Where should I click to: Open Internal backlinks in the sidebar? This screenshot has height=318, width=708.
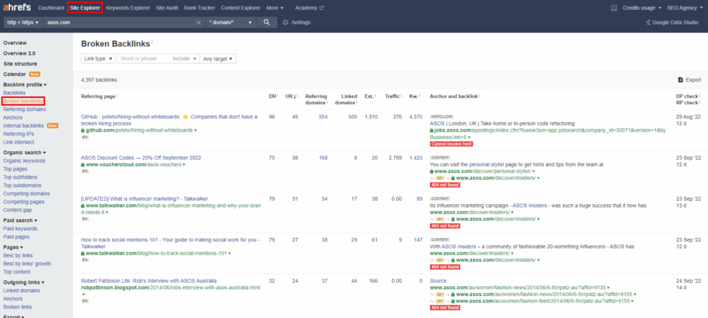point(24,126)
